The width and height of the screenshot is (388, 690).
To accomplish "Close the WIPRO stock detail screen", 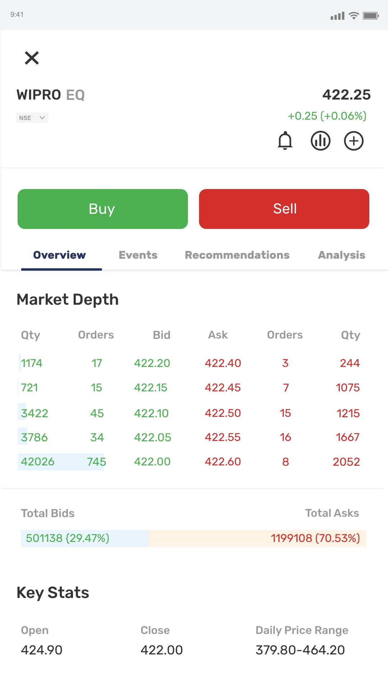I will [32, 58].
